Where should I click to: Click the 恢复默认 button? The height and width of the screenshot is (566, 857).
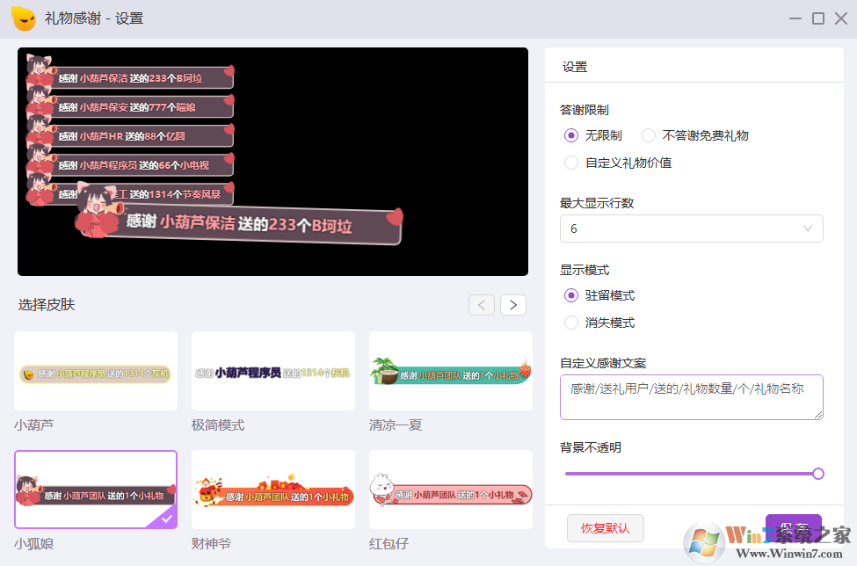click(x=605, y=528)
